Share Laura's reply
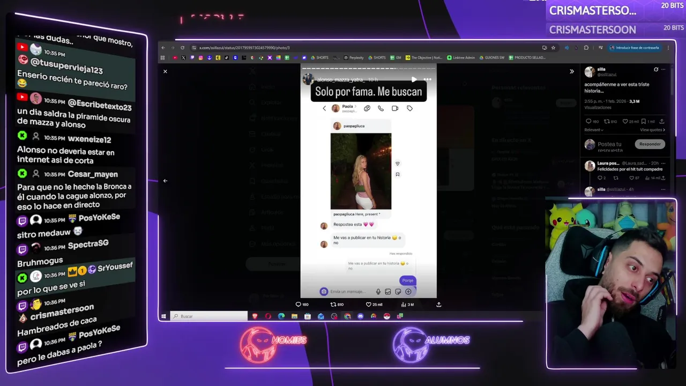The width and height of the screenshot is (686, 386). tap(663, 178)
